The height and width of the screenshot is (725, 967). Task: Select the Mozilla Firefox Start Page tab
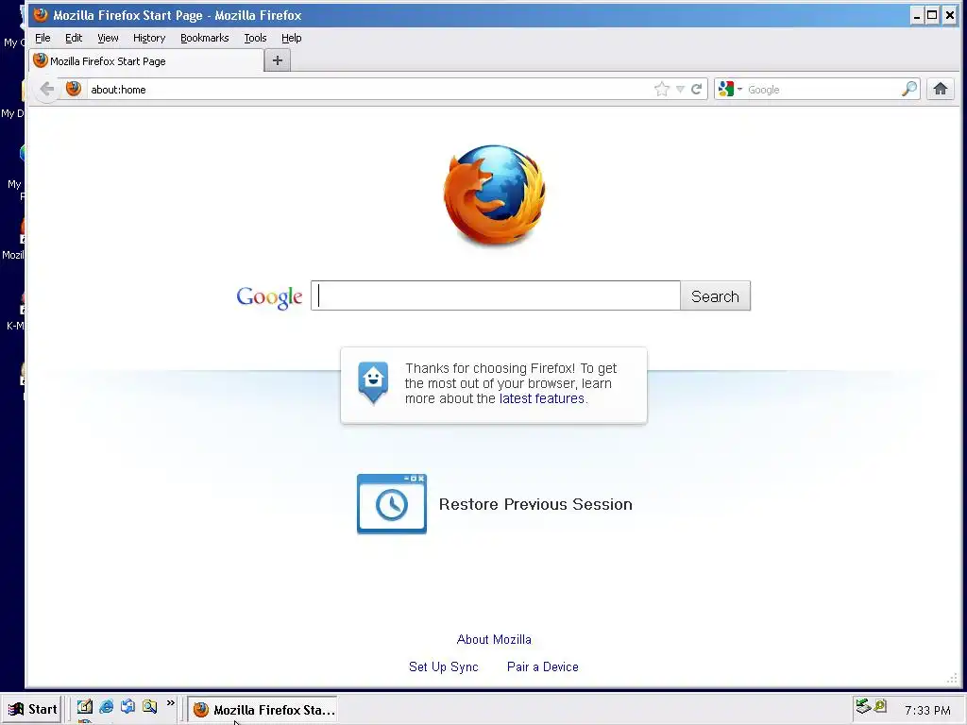(146, 61)
